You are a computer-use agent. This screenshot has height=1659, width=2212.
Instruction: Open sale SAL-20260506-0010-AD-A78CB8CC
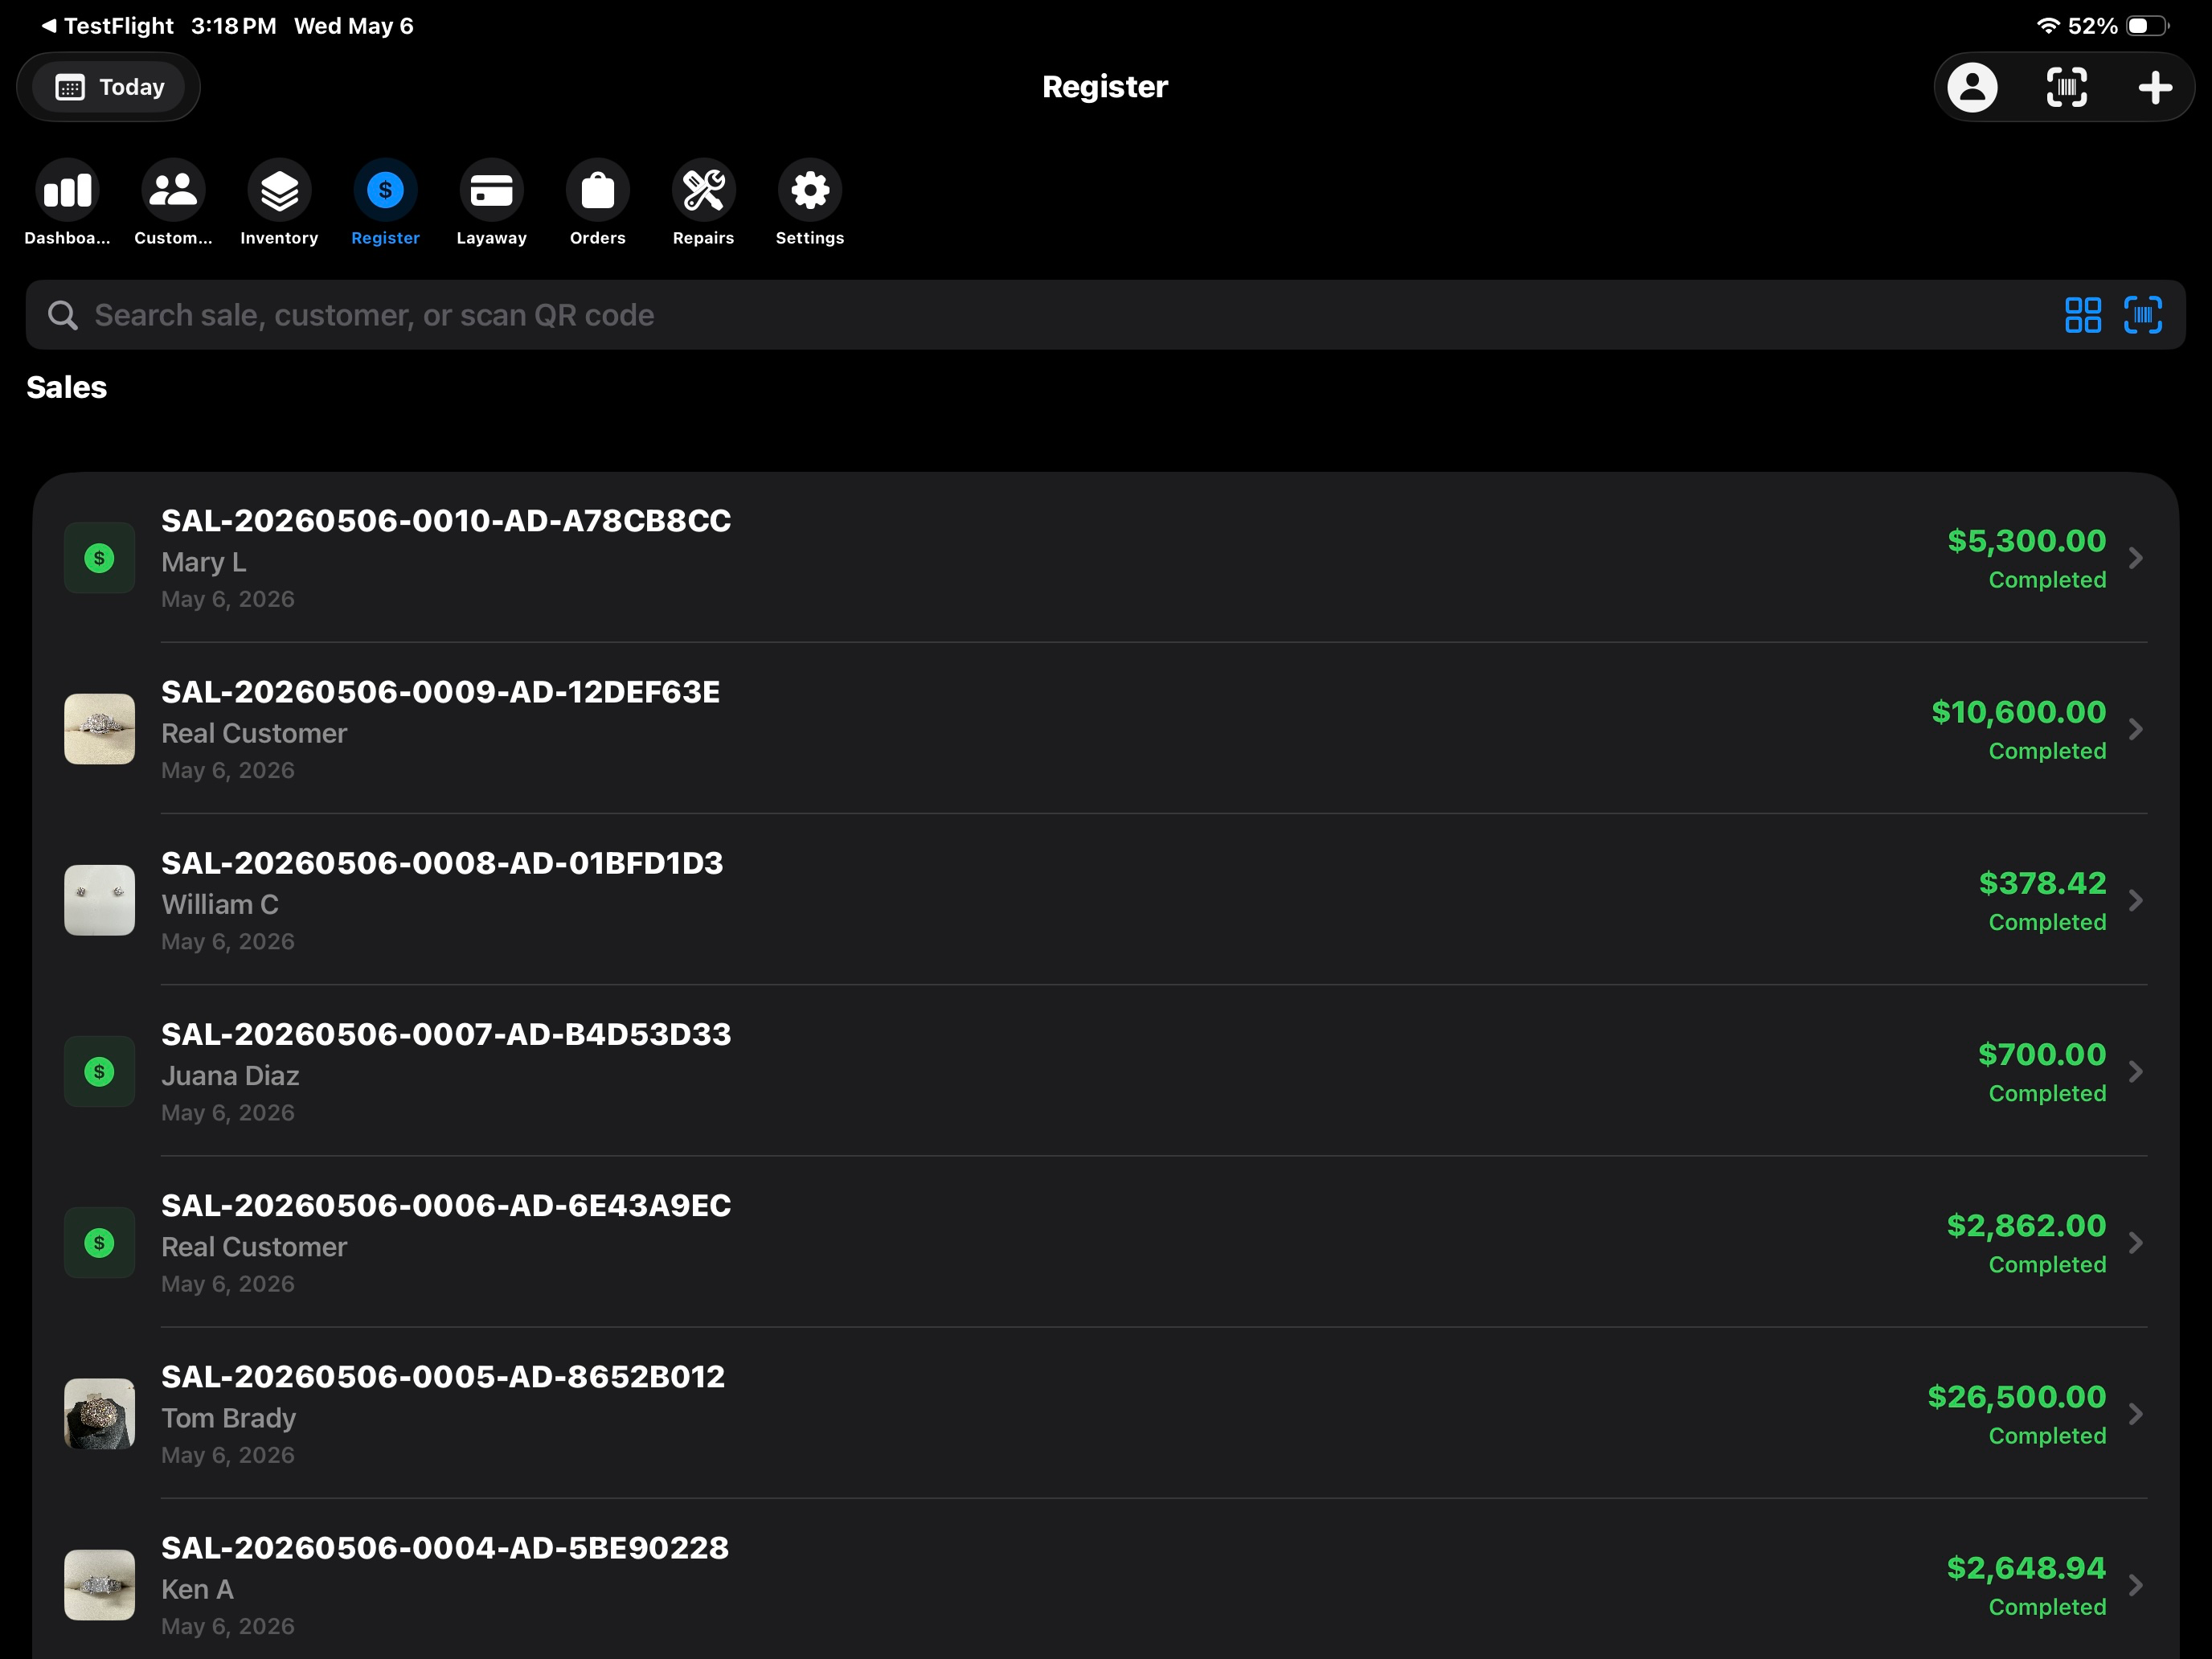pos(1105,558)
